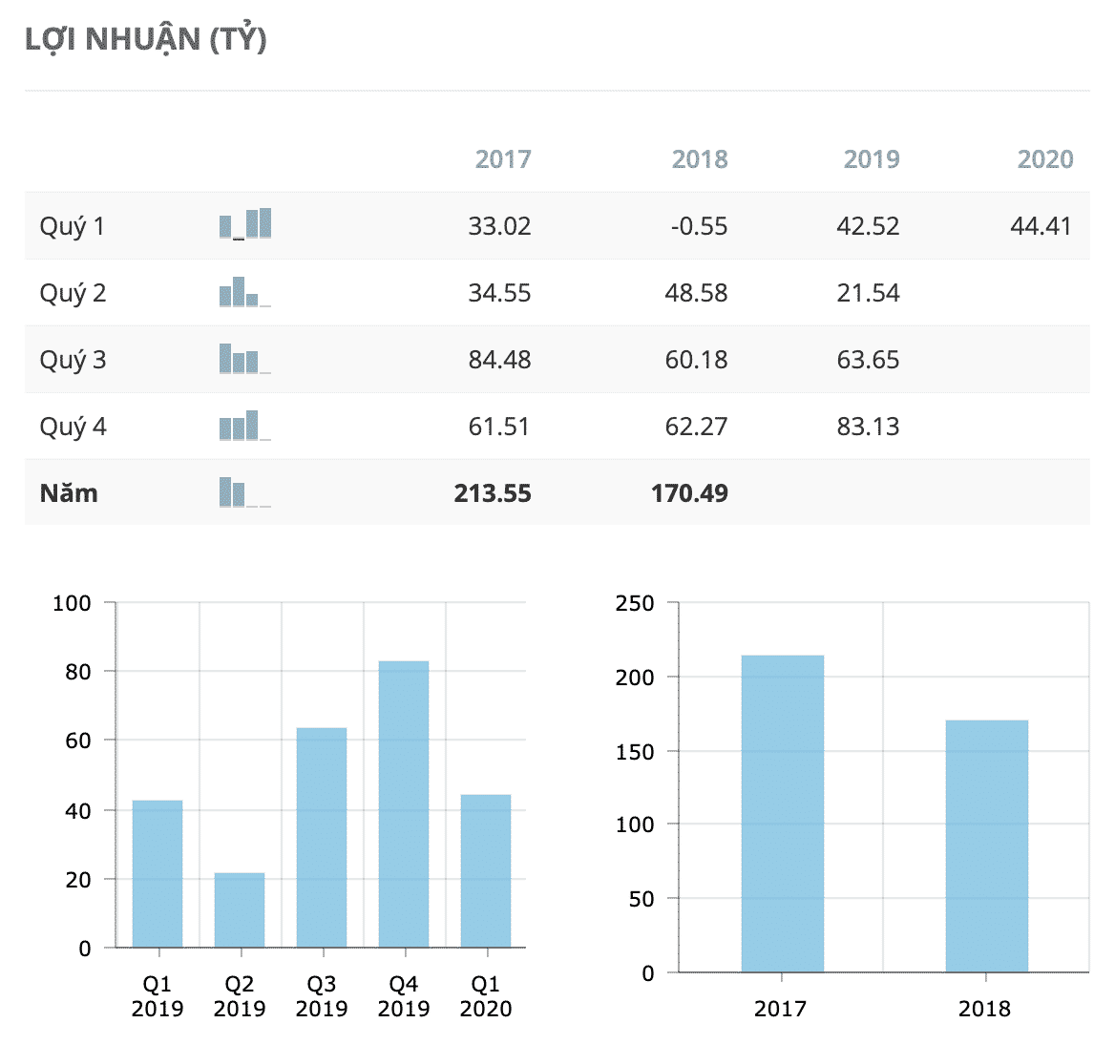Image resolution: width=1115 pixels, height=1044 pixels.
Task: Click the LỢI NHUẬN (TỶ) section heading
Action: click(146, 40)
